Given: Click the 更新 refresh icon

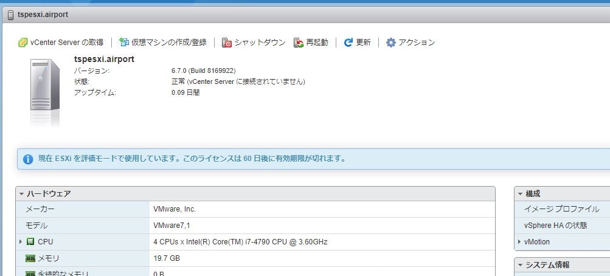Looking at the screenshot, I should click(x=348, y=43).
